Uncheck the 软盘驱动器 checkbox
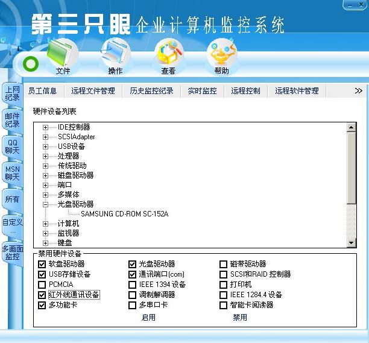369x343 pixels. (x=42, y=264)
